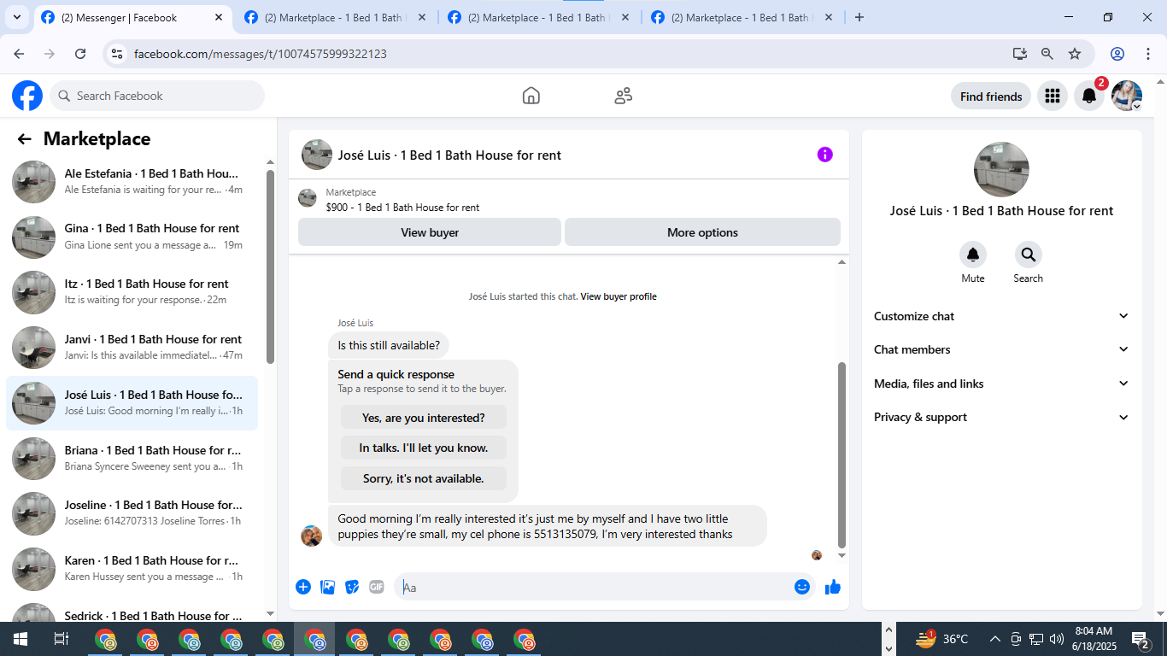The width and height of the screenshot is (1167, 656).
Task: Open the Friends icon in top navigation
Action: pyautogui.click(x=624, y=96)
